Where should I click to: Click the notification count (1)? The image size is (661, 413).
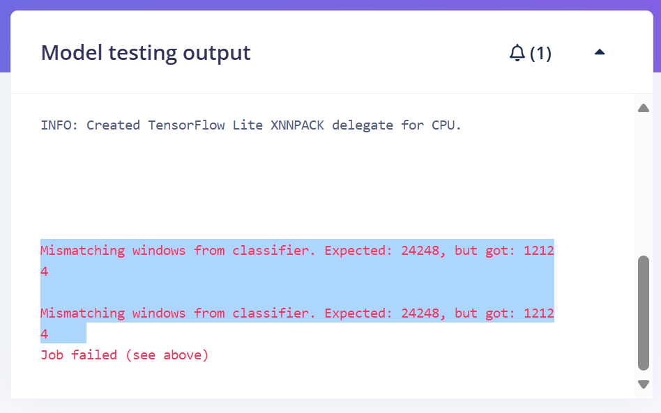(x=540, y=54)
